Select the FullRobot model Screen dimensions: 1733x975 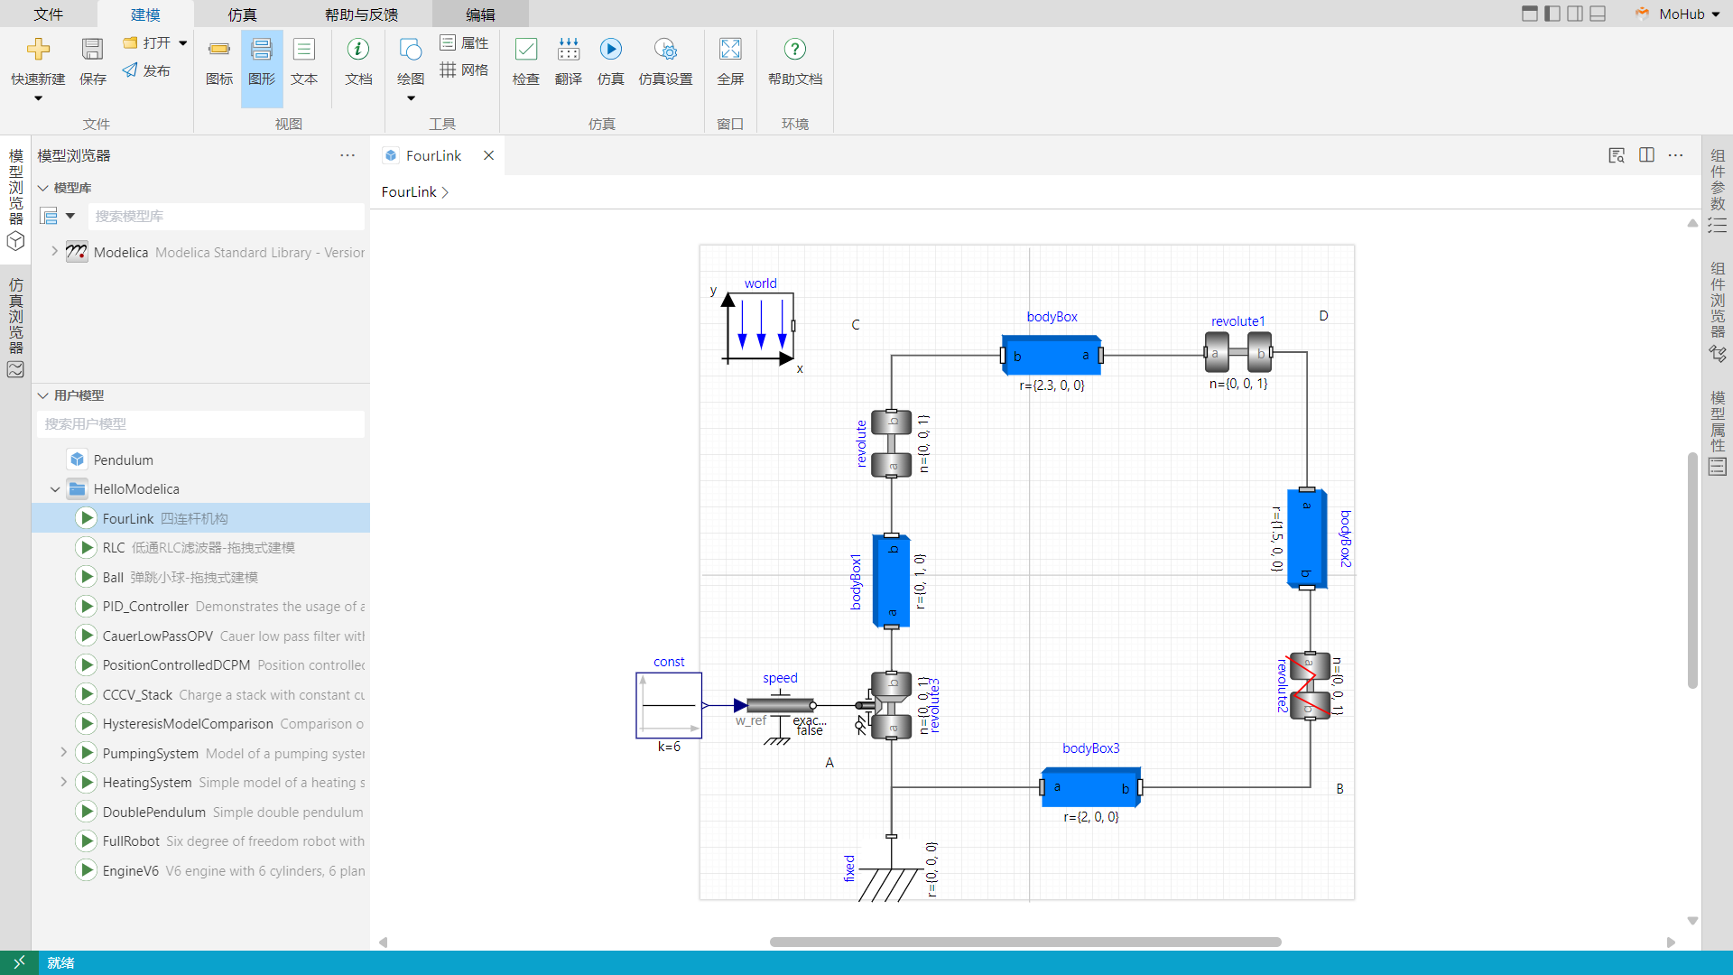pyautogui.click(x=200, y=840)
